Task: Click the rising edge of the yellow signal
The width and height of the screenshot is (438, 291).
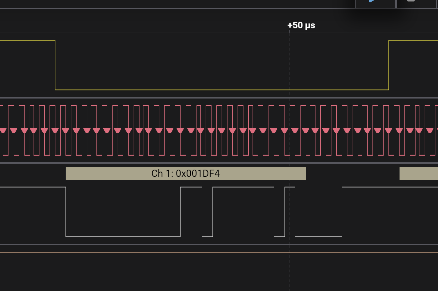Action: click(x=388, y=65)
